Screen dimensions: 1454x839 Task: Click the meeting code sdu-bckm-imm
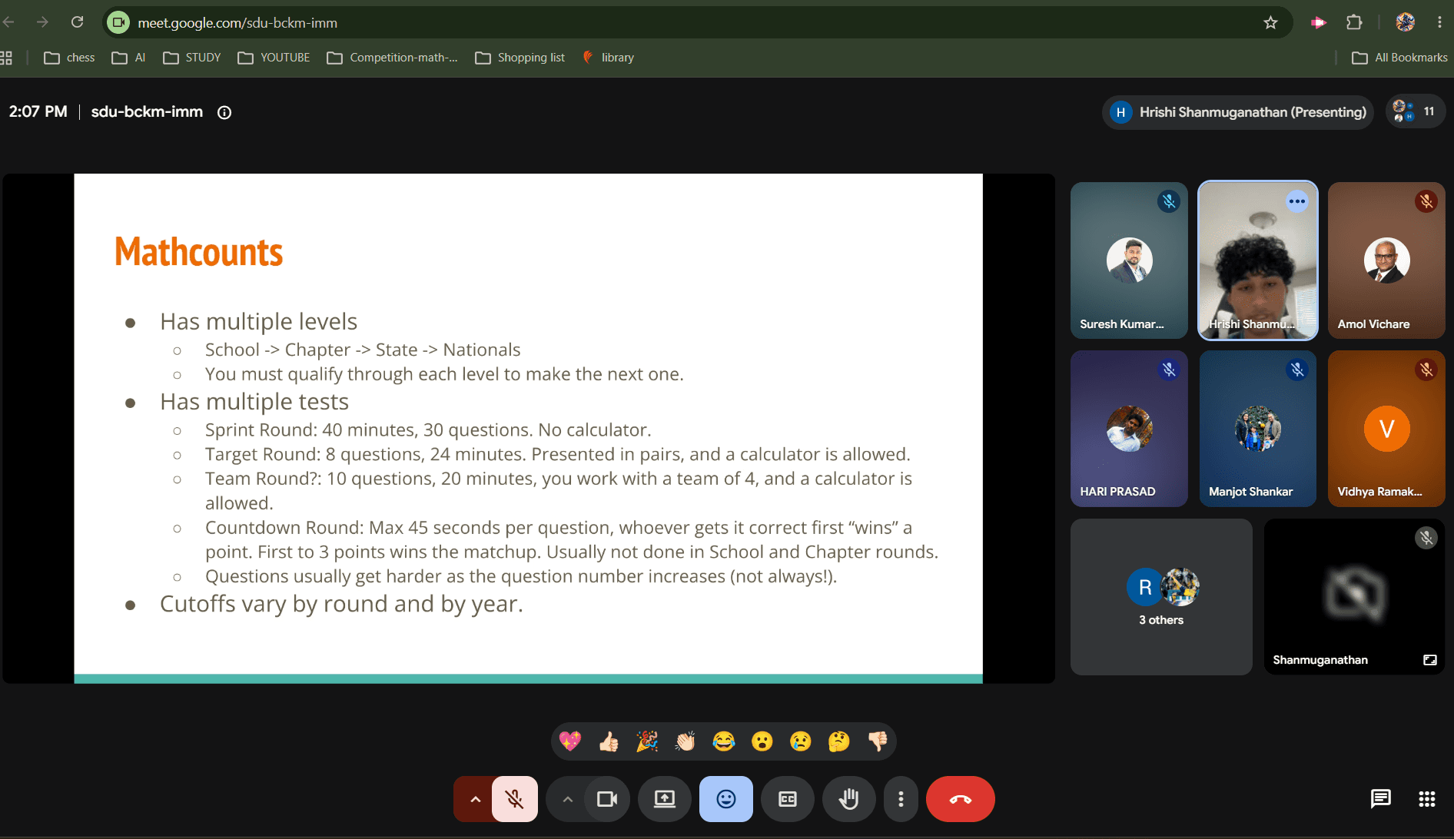click(x=147, y=112)
